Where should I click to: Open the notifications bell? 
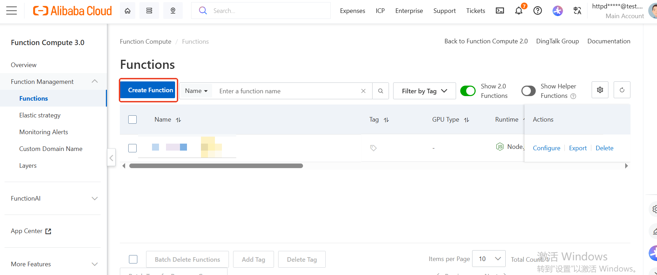pyautogui.click(x=519, y=10)
